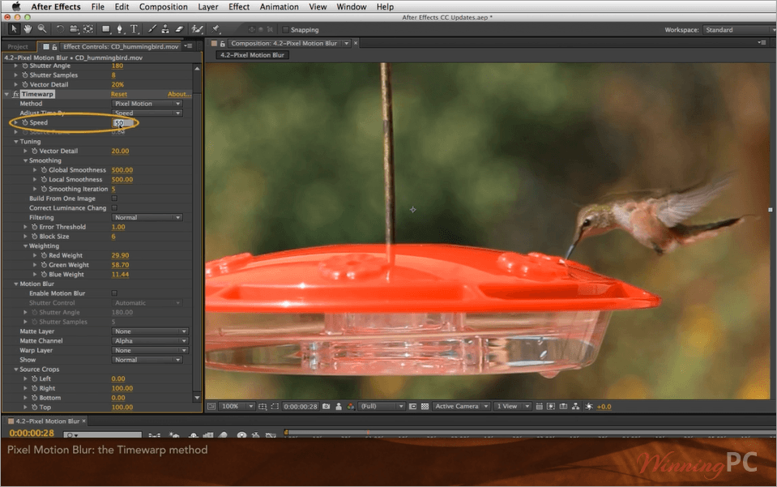Toggle the lock on the Composition viewer panel
Screen dimensions: 777x487
coord(223,44)
